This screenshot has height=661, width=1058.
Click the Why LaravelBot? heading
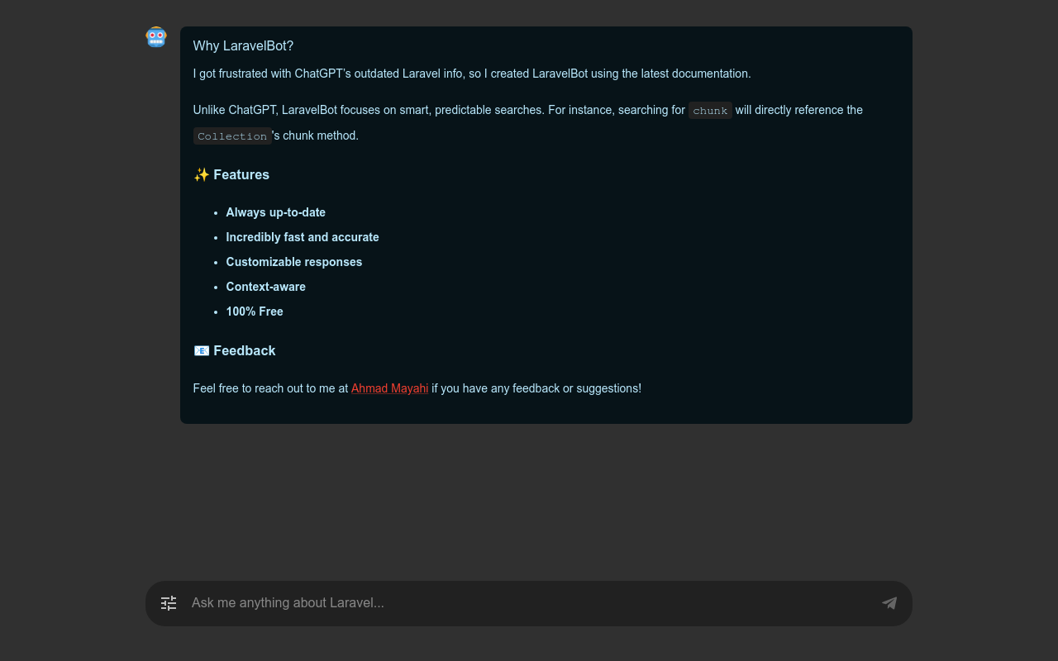pyautogui.click(x=243, y=46)
